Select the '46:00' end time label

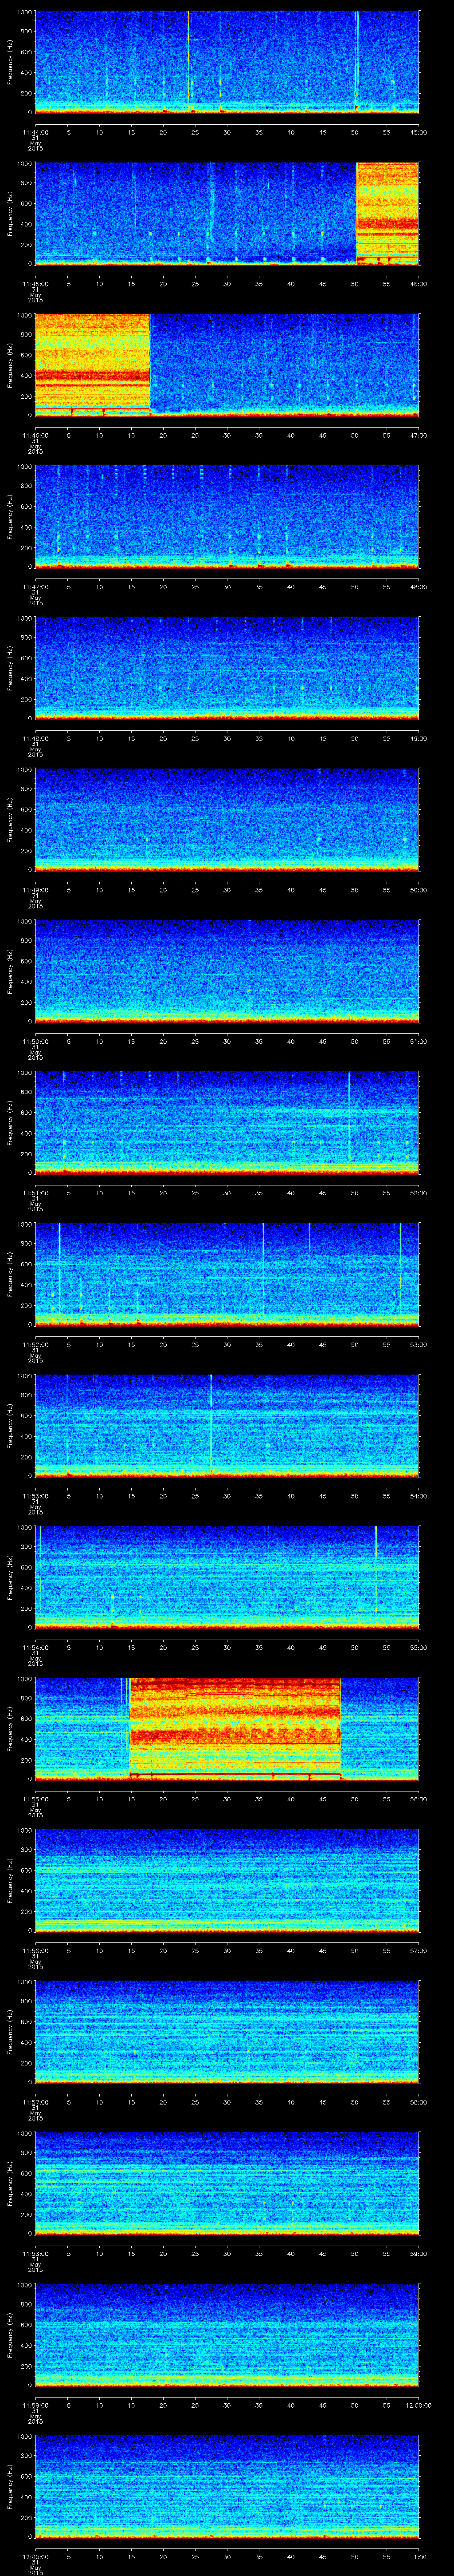pyautogui.click(x=419, y=284)
